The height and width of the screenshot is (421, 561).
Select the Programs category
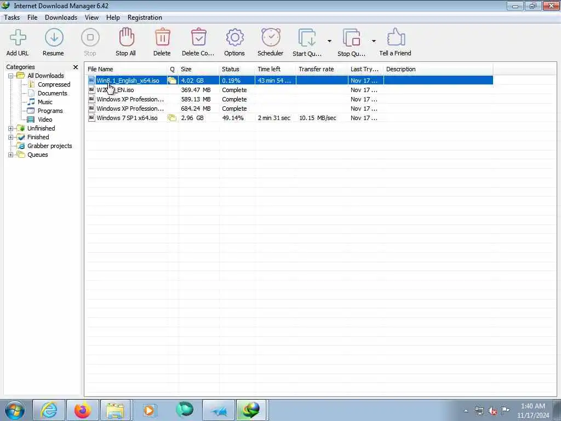click(x=50, y=111)
